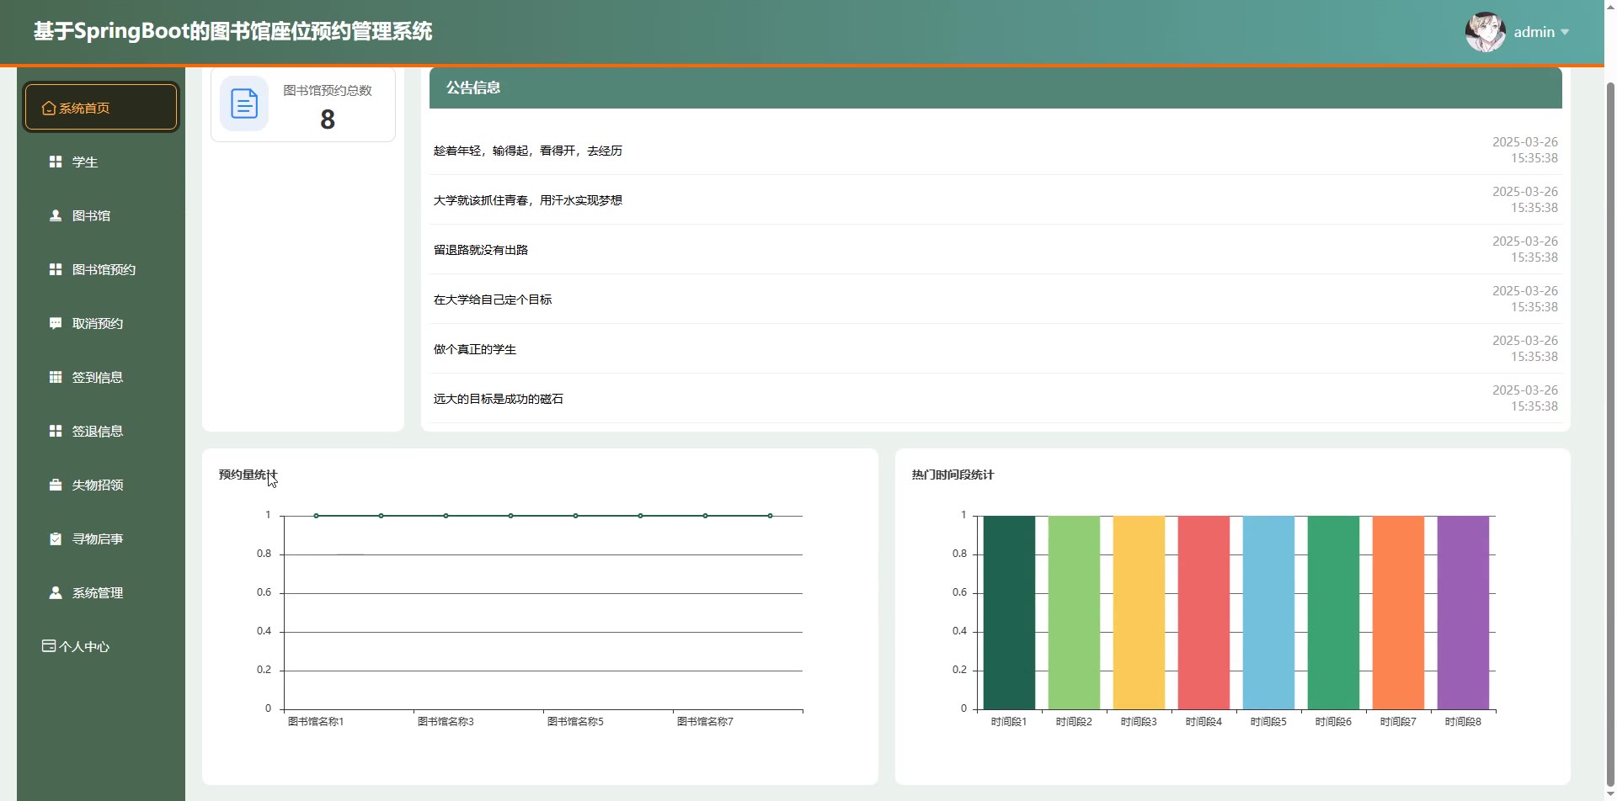Expand the 系统管理 sidebar menu
Screen dimensions: 1617x801
98,592
